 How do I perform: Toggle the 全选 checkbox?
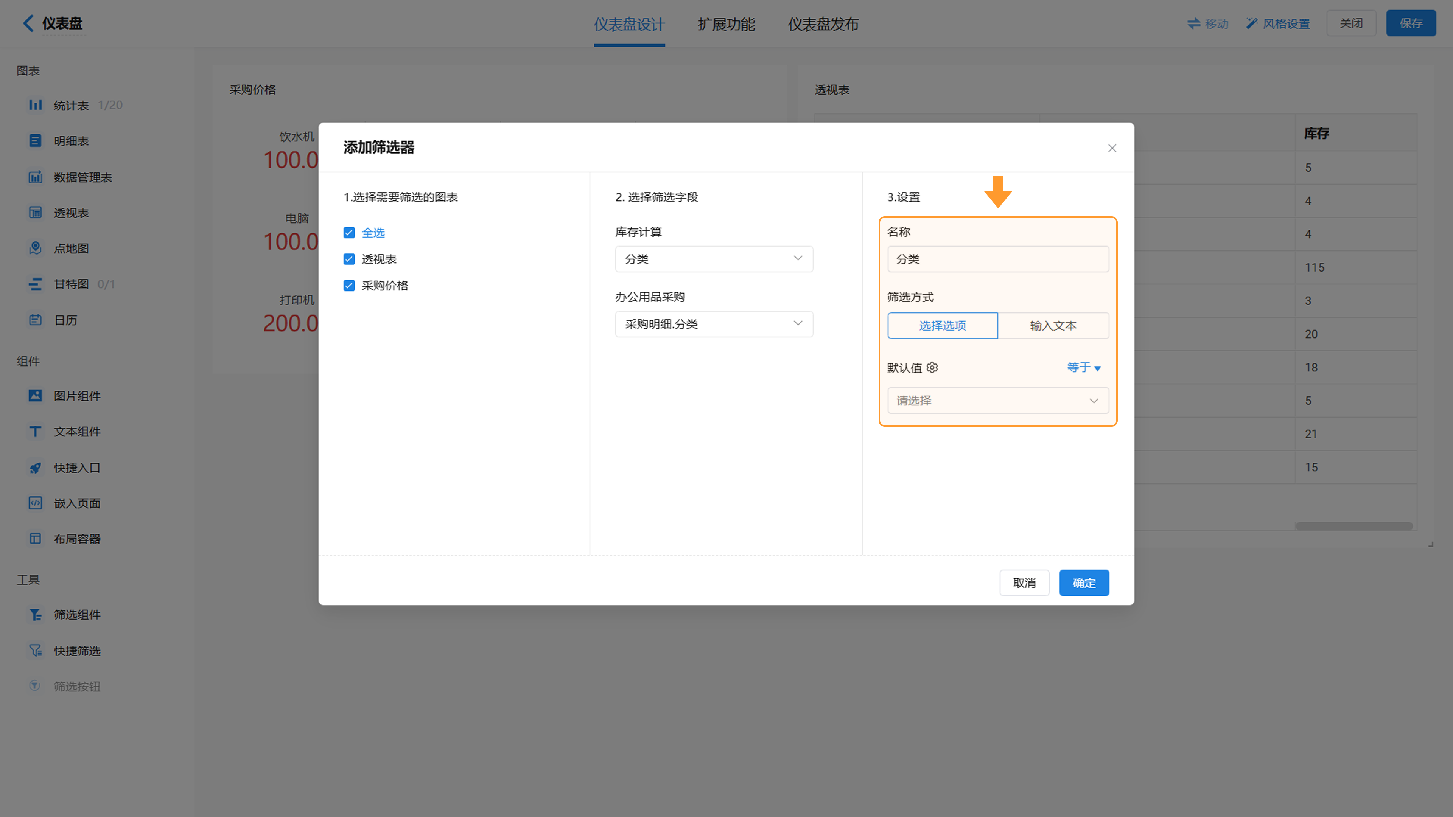[x=349, y=232]
